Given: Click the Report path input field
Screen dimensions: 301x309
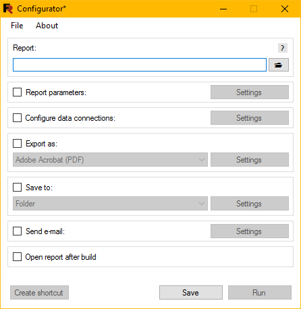Looking at the screenshot, I should tap(140, 65).
